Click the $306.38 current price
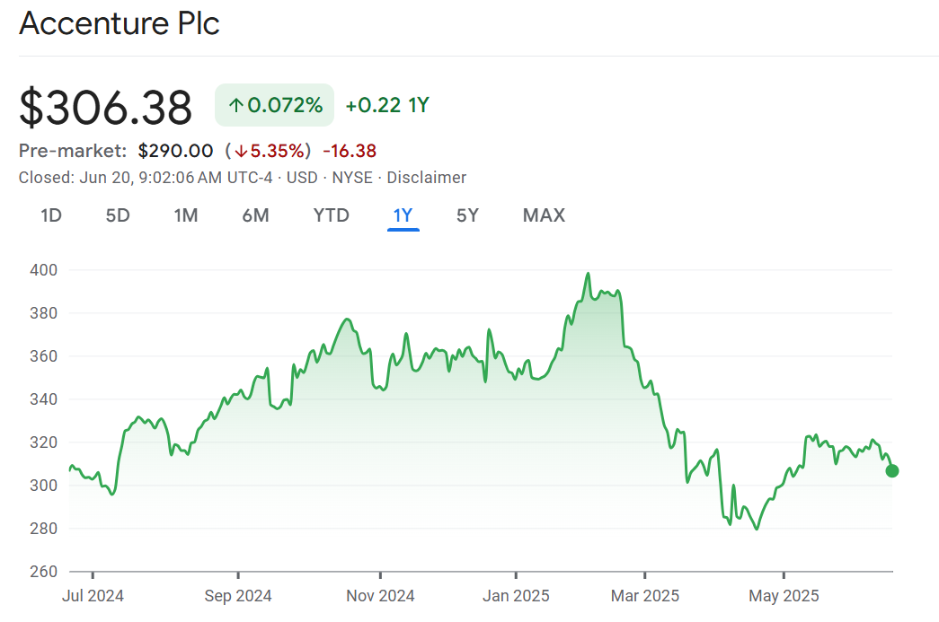Screen dimensions: 939x622 coord(106,108)
